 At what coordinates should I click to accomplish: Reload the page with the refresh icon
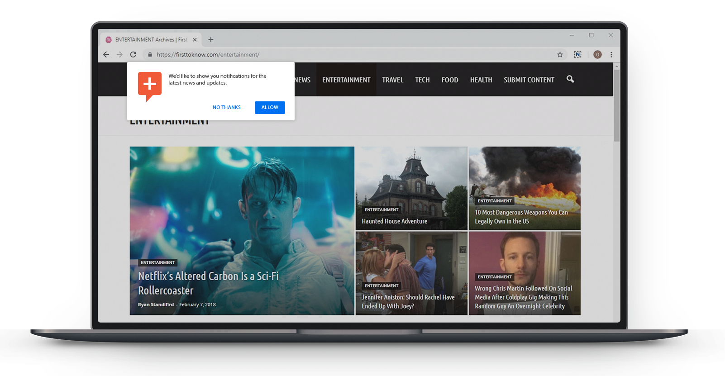(133, 54)
